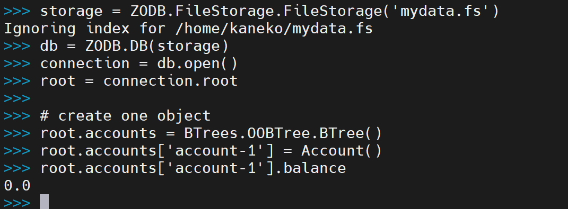This screenshot has width=568, height=209.
Task: Click 'connection' variable in db.open line
Action: [x=85, y=63]
